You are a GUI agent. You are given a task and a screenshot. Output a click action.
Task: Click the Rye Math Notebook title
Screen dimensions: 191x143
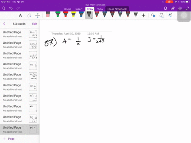pos(95,5)
